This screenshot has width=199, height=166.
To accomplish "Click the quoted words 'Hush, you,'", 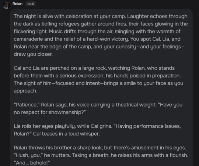I will [x=28, y=155].
